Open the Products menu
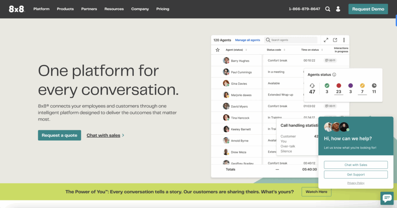The width and height of the screenshot is (397, 208). point(65,9)
